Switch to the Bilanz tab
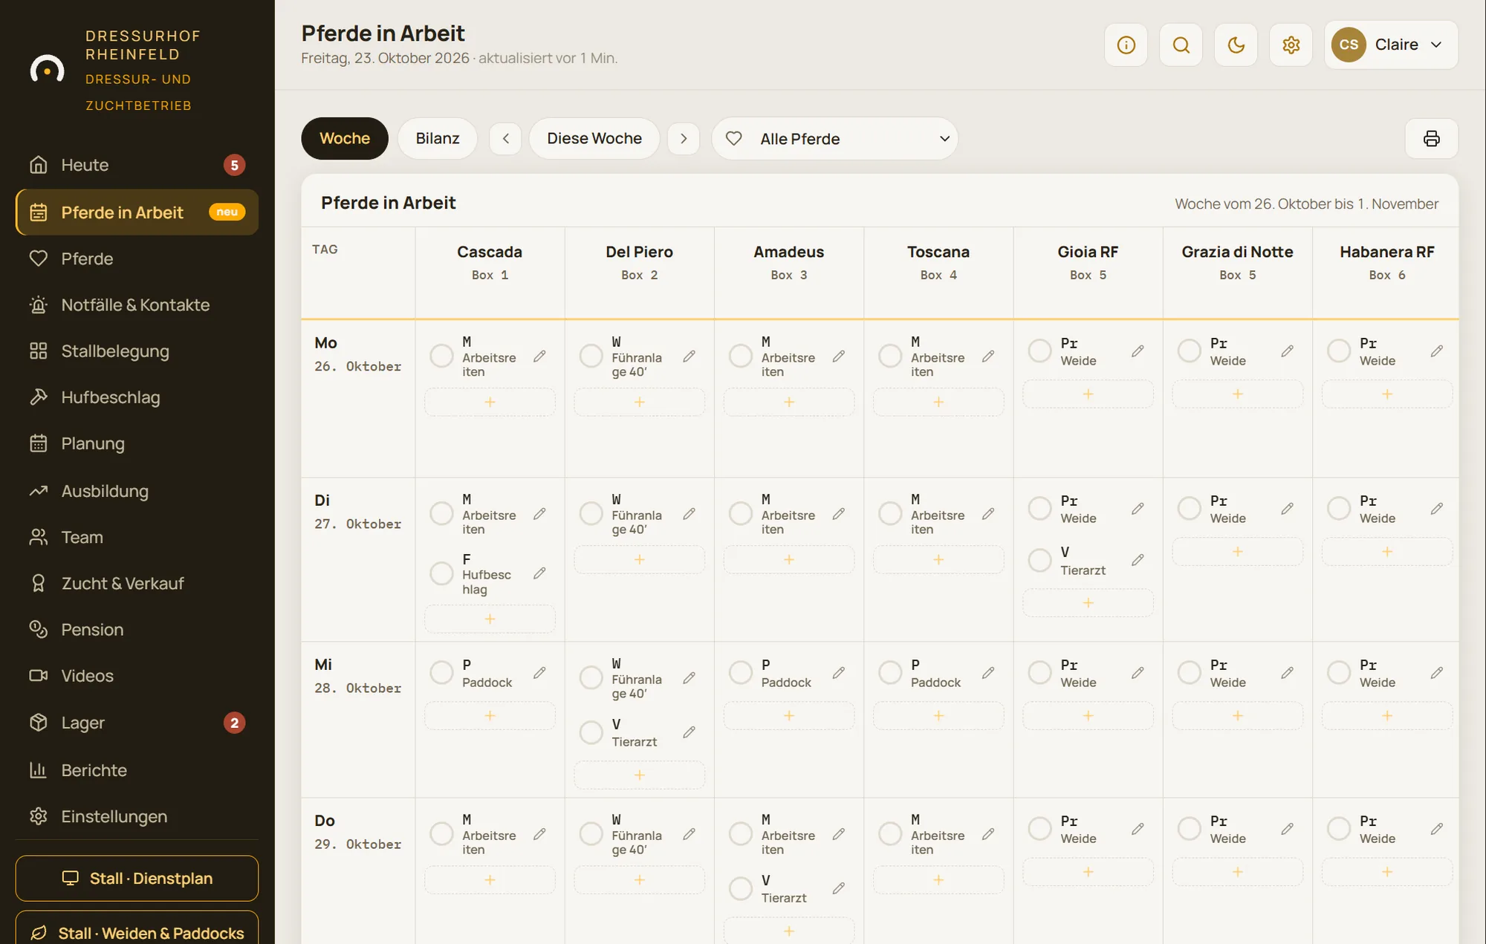This screenshot has width=1486, height=944. pos(438,139)
